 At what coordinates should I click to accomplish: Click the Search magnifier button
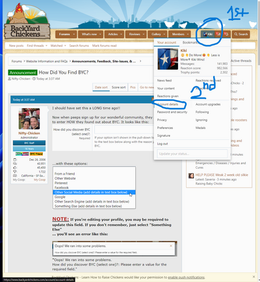pos(241,34)
